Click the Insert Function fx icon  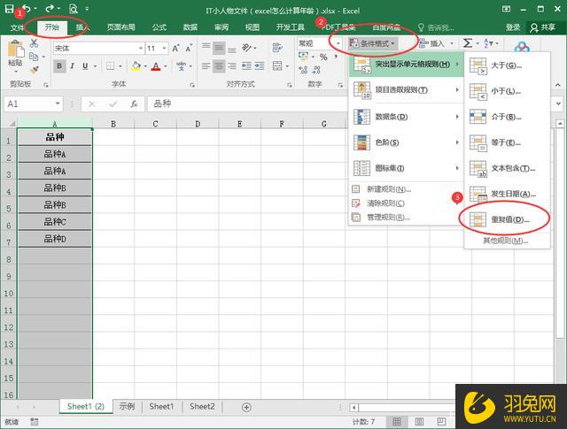(134, 104)
